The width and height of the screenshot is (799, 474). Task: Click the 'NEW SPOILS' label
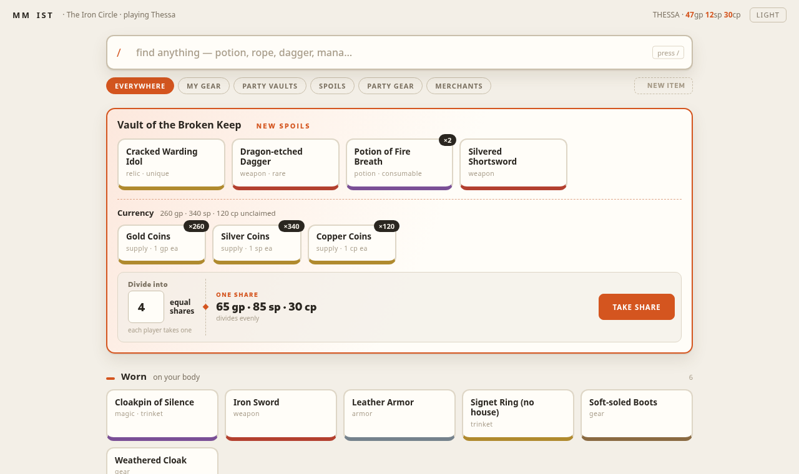pos(283,126)
